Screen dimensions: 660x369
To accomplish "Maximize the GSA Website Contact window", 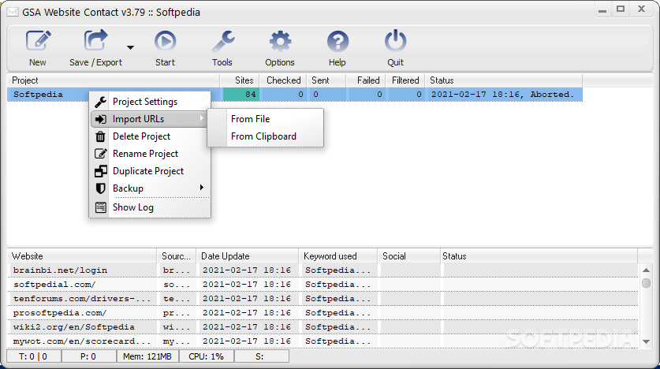I will pos(621,9).
